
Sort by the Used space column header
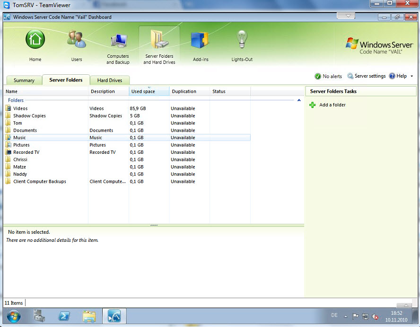pyautogui.click(x=149, y=91)
